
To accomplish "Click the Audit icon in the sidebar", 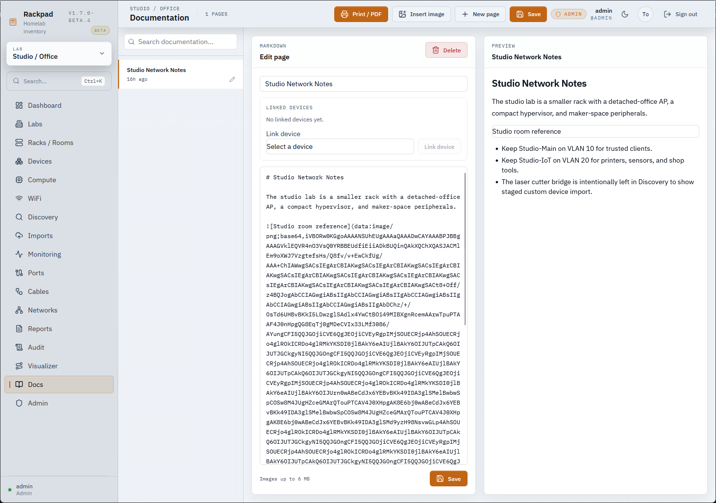I will (19, 347).
